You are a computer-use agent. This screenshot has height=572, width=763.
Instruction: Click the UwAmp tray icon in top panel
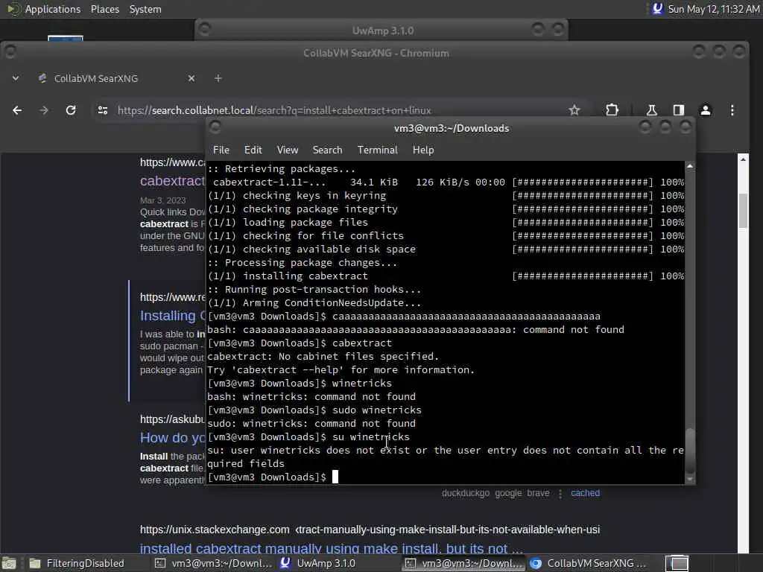pos(657,9)
